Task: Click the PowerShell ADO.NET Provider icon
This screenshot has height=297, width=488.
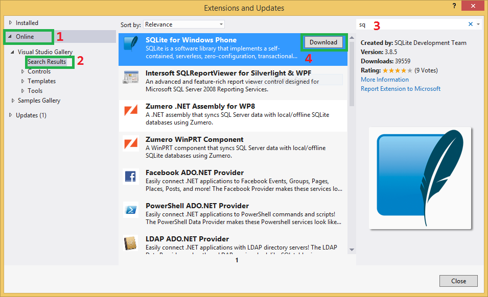Action: [131, 210]
